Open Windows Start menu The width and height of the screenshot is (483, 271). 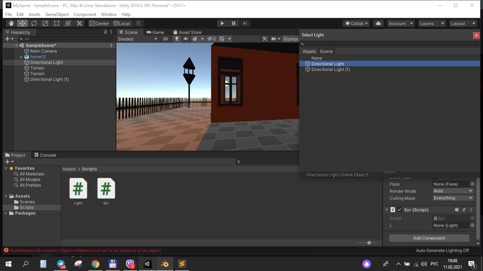pyautogui.click(x=8, y=264)
